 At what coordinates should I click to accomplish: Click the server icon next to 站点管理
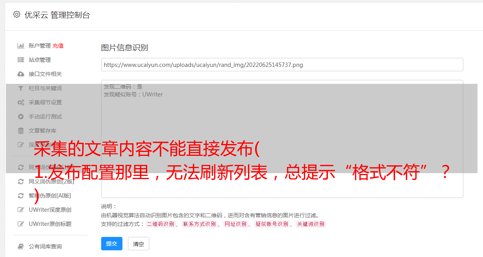coord(21,60)
